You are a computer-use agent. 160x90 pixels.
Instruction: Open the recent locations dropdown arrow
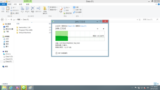[9, 19]
